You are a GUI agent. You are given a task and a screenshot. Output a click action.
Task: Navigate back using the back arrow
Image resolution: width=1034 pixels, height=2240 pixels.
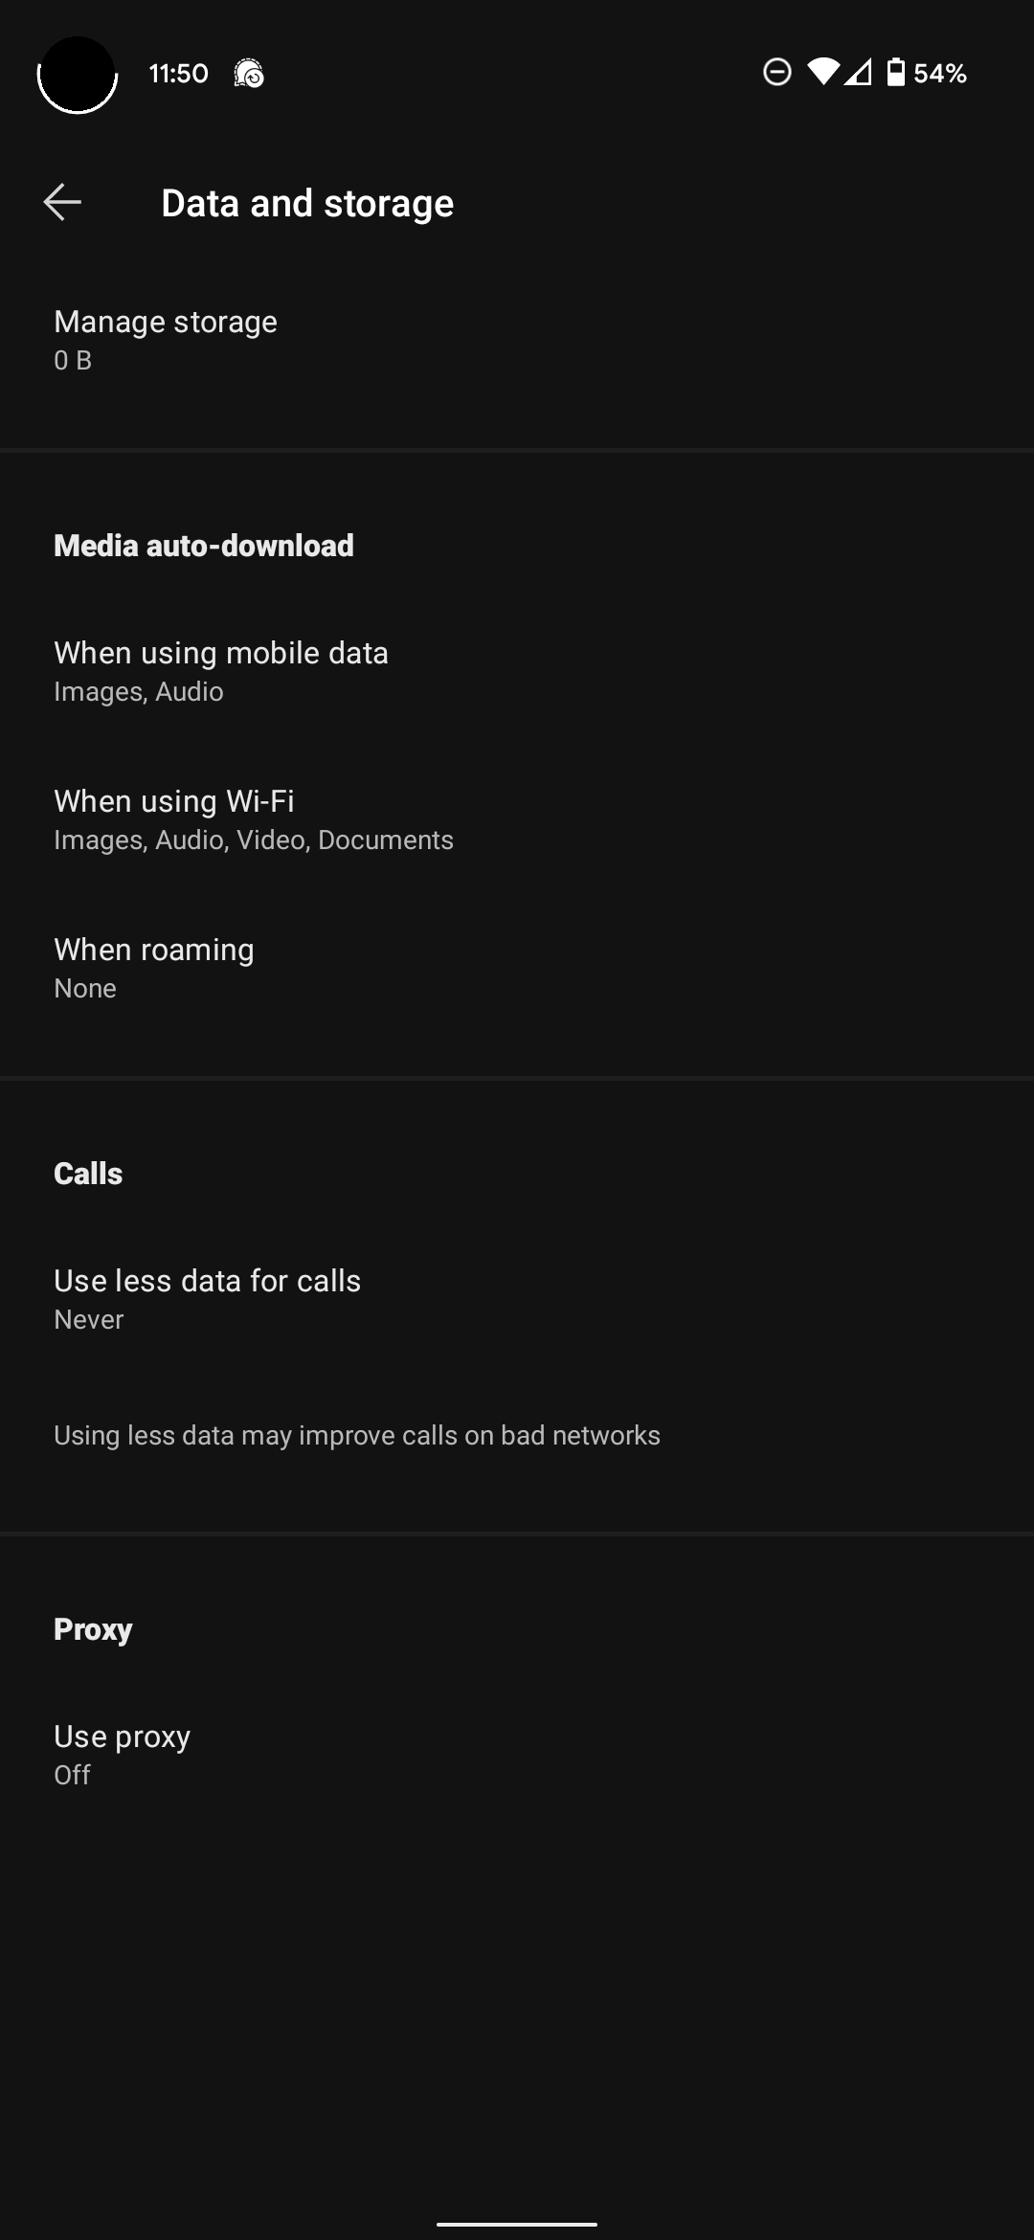click(61, 202)
